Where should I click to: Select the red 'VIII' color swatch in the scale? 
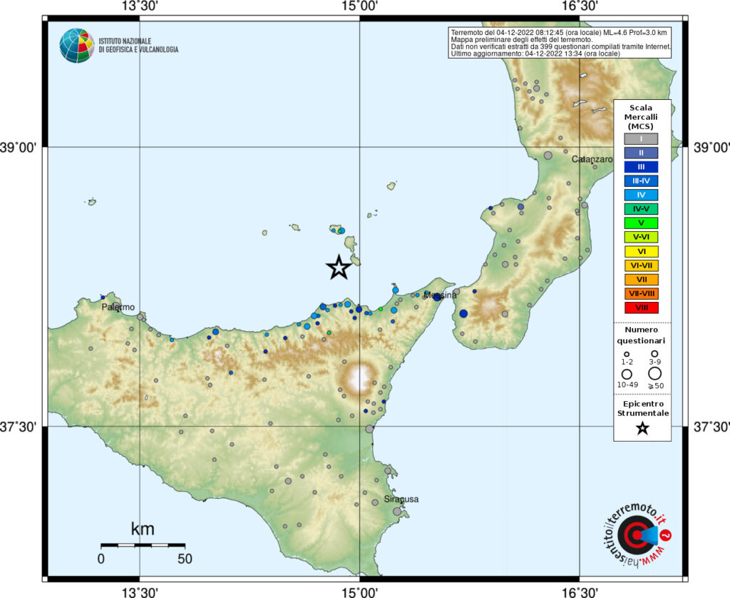pos(642,308)
